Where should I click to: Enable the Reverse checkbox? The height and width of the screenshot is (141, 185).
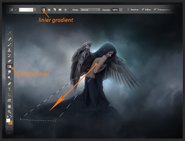click(x=128, y=10)
